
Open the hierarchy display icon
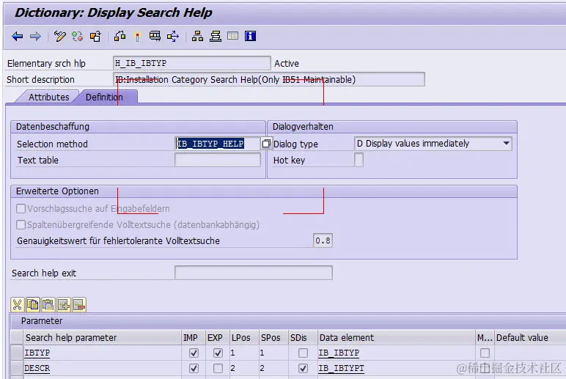click(x=197, y=37)
